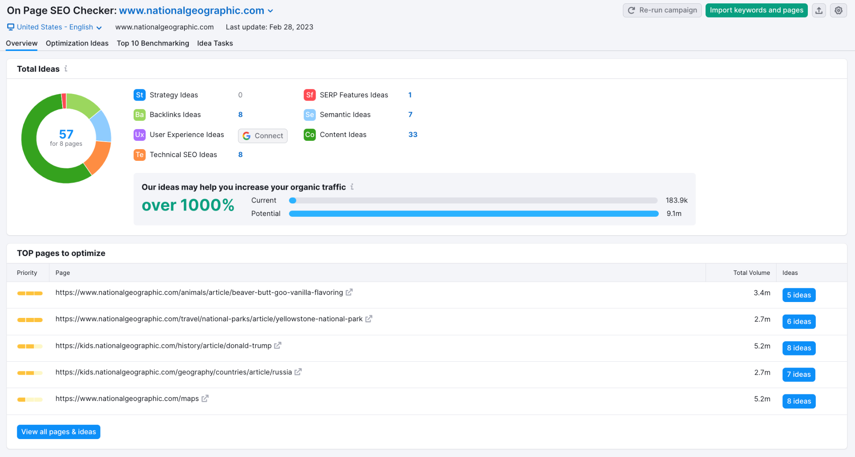Click Import keywords and pages button
The width and height of the screenshot is (855, 457).
click(x=756, y=10)
